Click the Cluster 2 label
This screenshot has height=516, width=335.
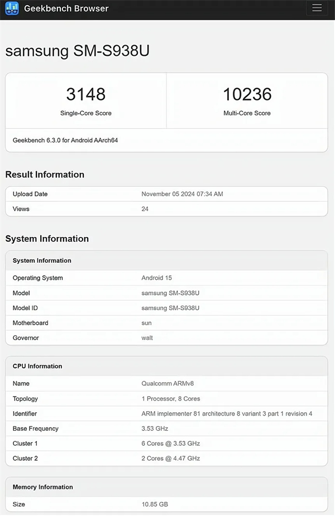point(25,459)
